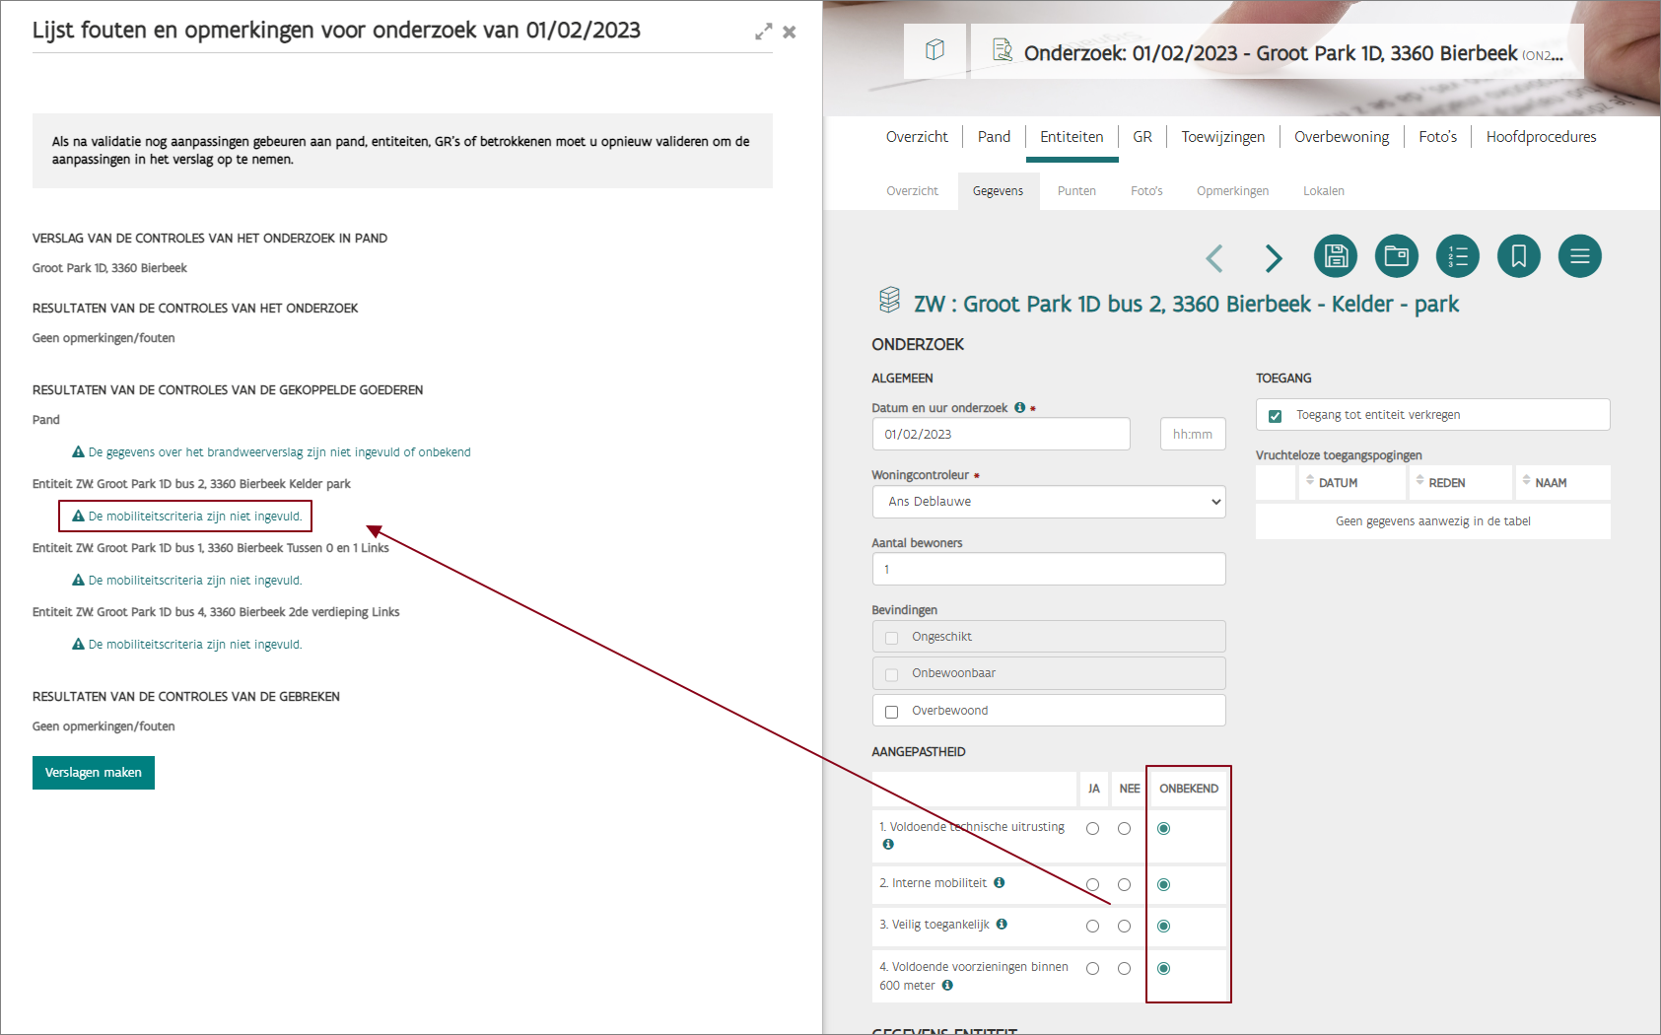Click the 3D cube icon in header

[x=934, y=50]
